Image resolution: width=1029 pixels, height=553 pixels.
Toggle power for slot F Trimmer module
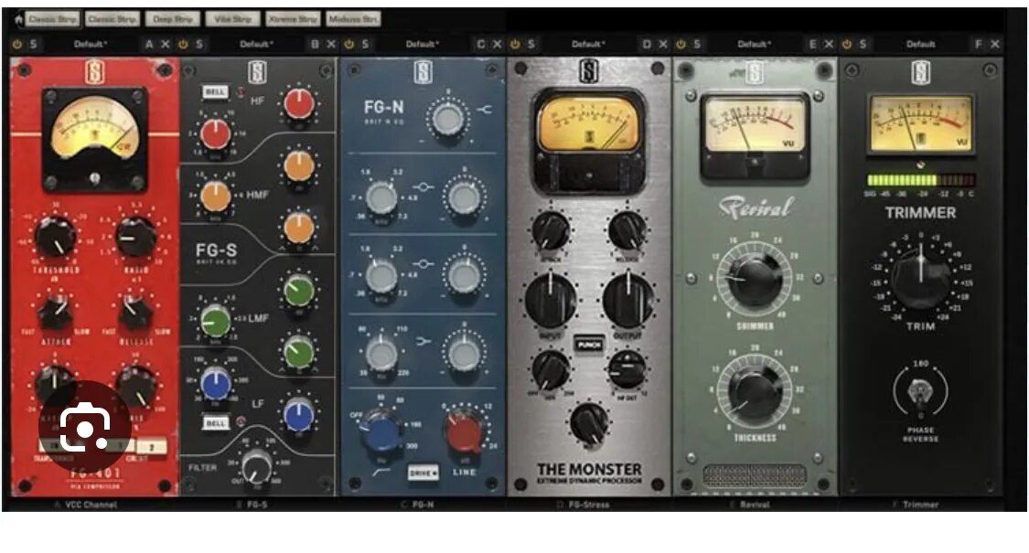847,45
